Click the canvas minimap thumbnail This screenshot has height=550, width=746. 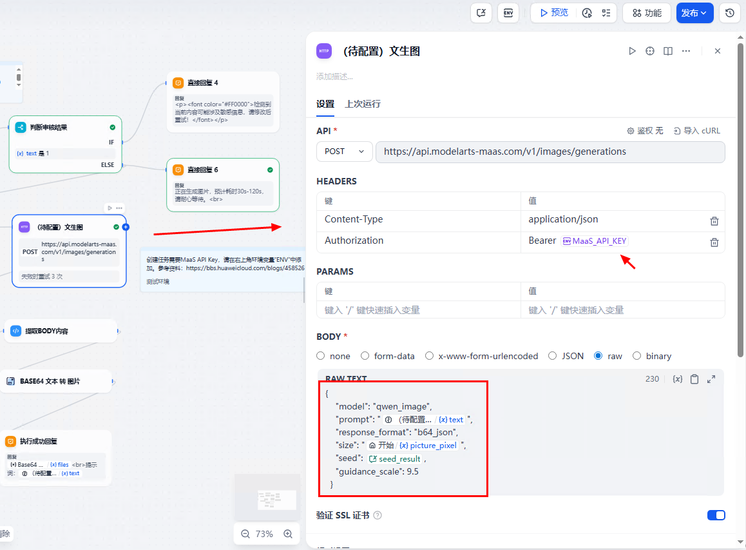click(x=267, y=497)
